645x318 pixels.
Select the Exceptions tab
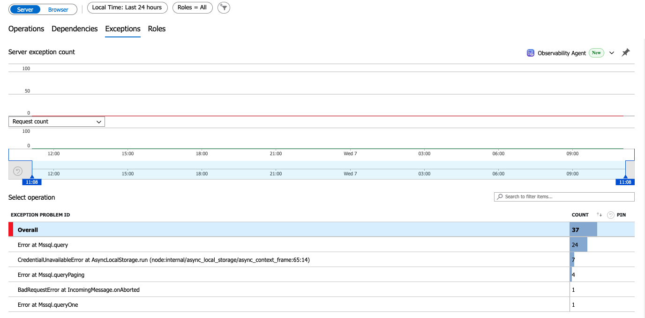pos(123,29)
